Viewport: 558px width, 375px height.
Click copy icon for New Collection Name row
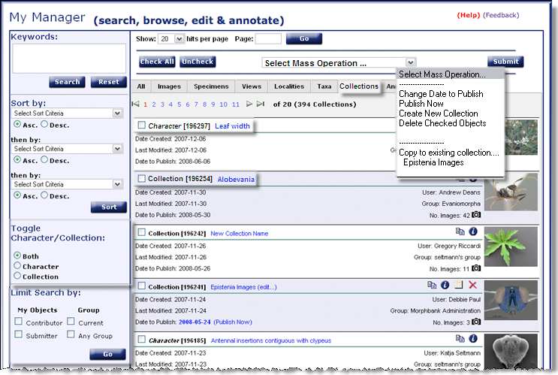click(x=460, y=232)
